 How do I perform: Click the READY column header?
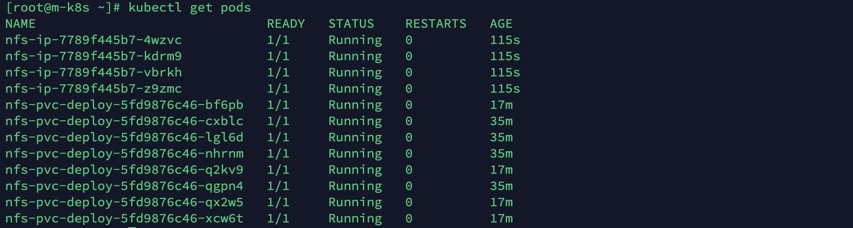(286, 24)
